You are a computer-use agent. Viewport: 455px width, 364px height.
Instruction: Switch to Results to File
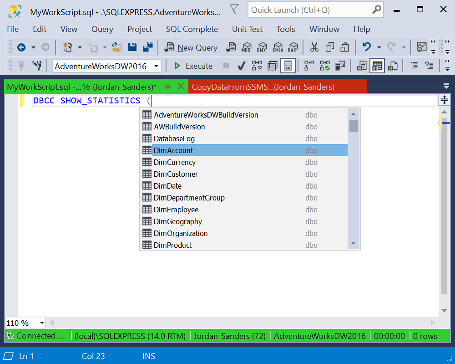point(393,66)
